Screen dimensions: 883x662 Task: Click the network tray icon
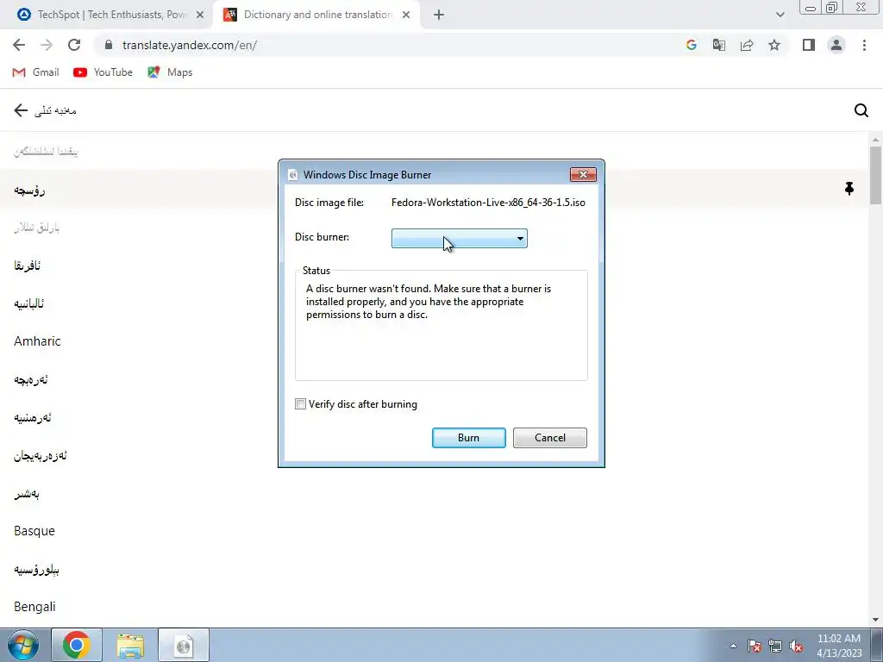point(775,646)
